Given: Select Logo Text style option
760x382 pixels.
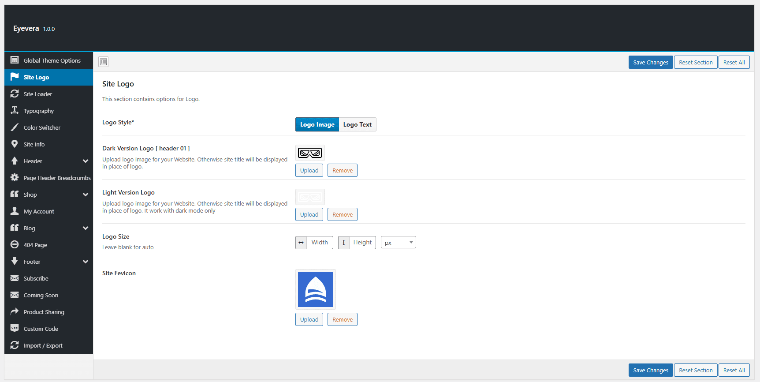Looking at the screenshot, I should click(x=358, y=124).
